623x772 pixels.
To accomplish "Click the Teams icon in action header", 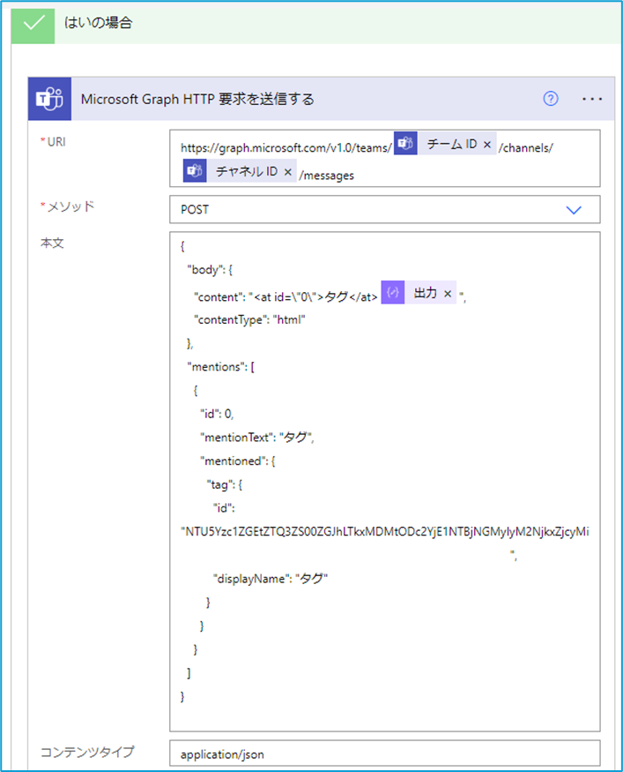I will [x=49, y=99].
